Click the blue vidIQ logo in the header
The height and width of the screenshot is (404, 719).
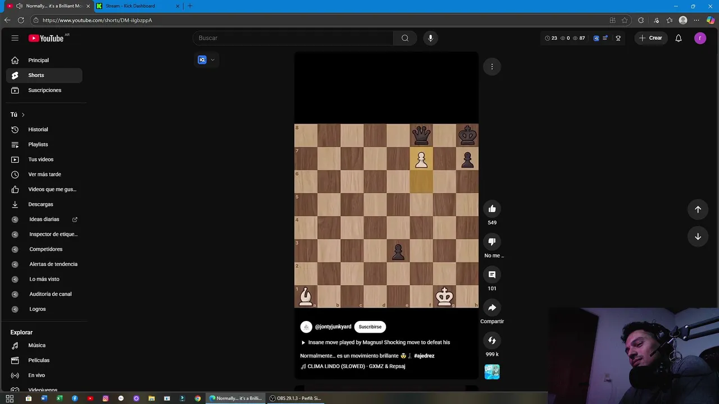[x=596, y=38]
